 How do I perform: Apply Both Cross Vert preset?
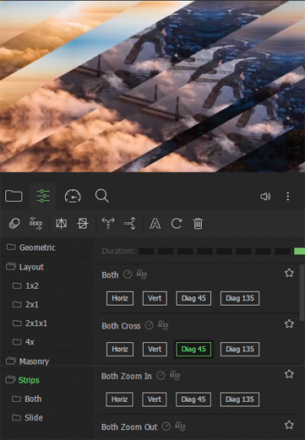pos(155,350)
